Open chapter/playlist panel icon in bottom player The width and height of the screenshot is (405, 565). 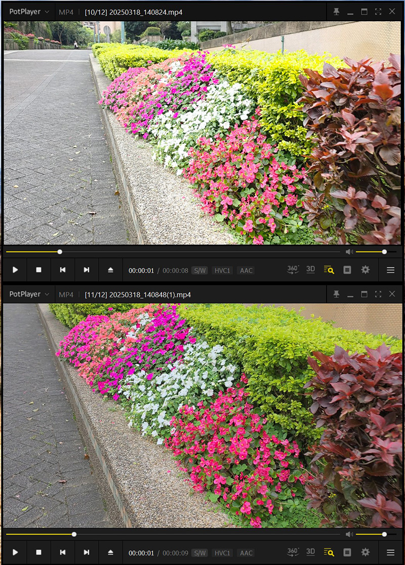(x=347, y=552)
